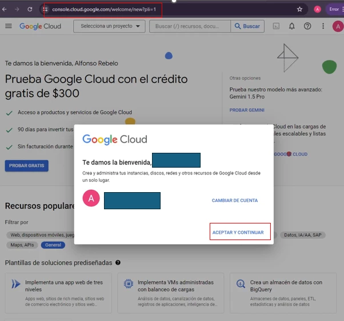This screenshot has width=344, height=321.
Task: Open Cloud Shell terminal icon
Action: click(x=276, y=26)
